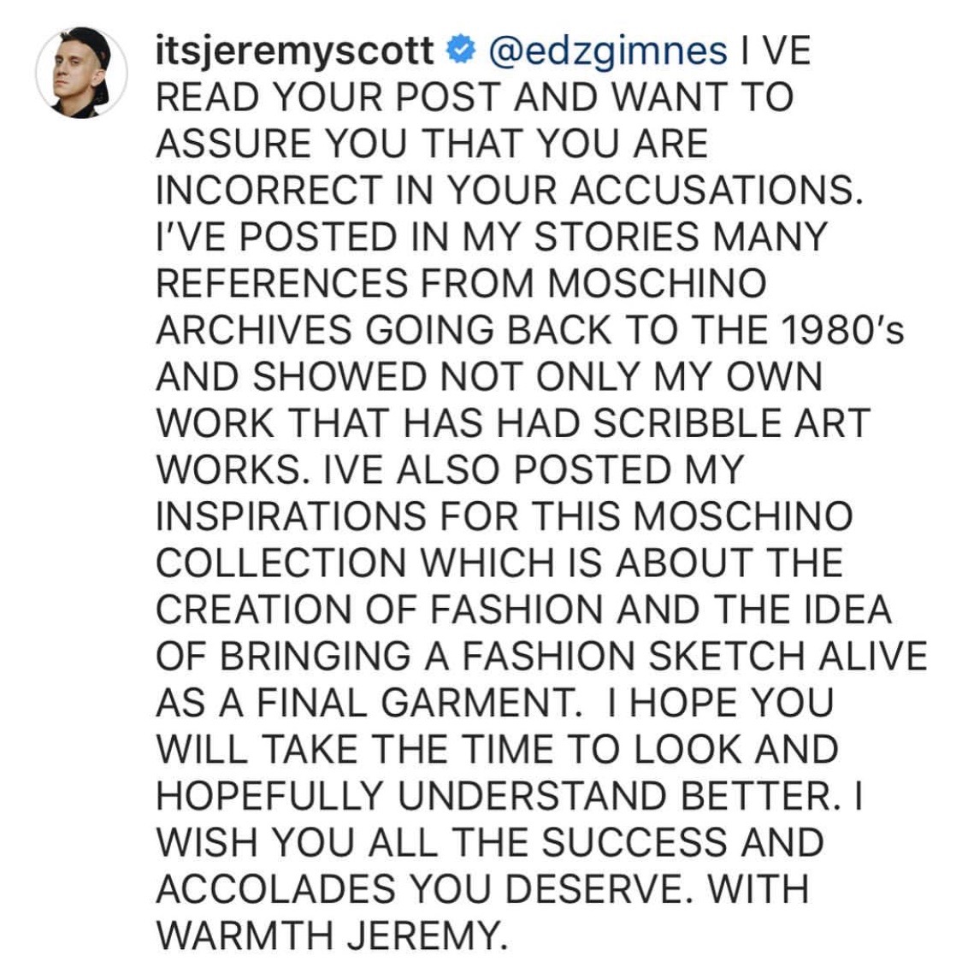Open the itsjeremyscott profile picture
Image resolution: width=962 pixels, height=973 pixels.
click(x=81, y=72)
